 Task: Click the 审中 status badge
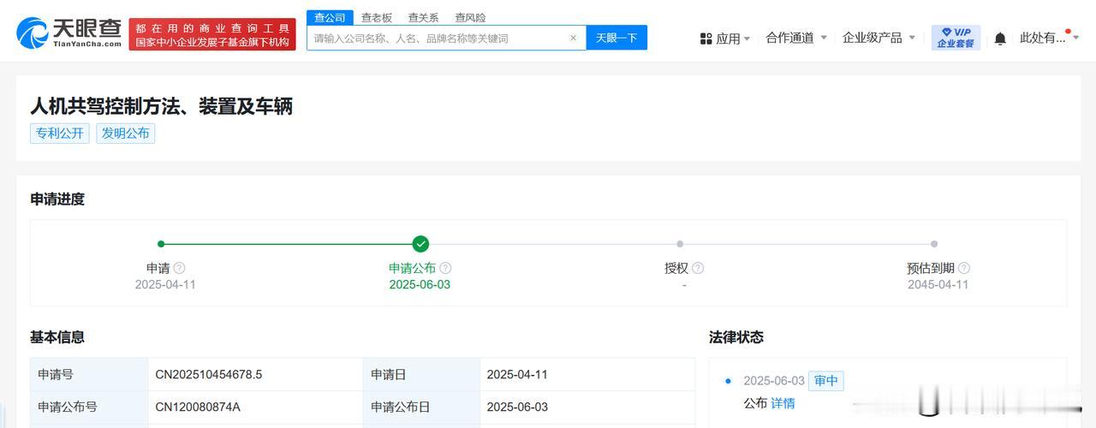[x=826, y=381]
